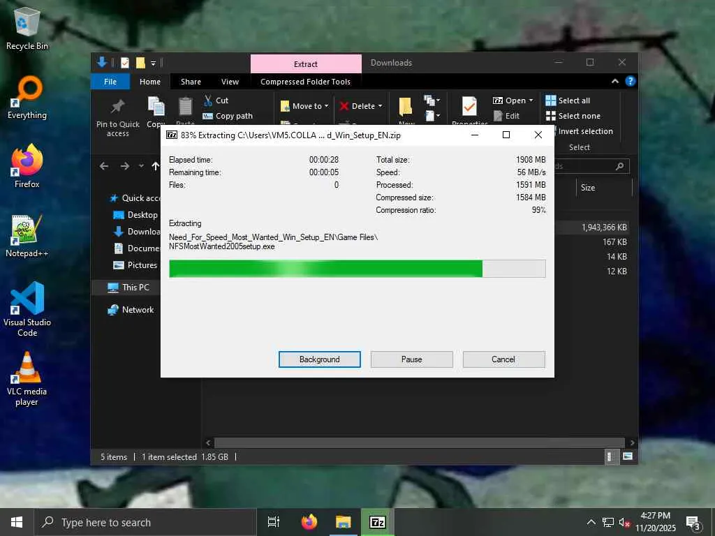Open Downloads in navigation pane
Viewport: 715px width, 536px height.
(136, 232)
